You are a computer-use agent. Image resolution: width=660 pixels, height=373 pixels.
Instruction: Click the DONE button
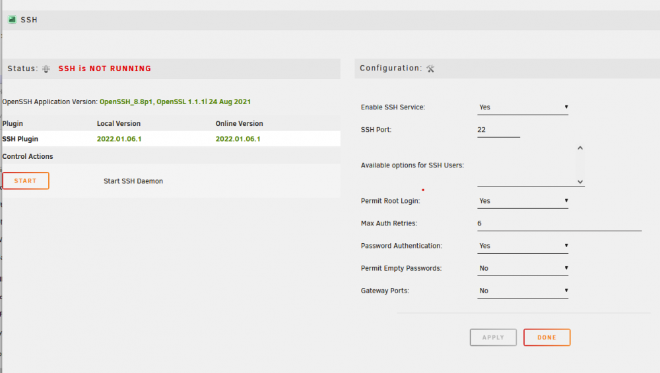pyautogui.click(x=546, y=337)
